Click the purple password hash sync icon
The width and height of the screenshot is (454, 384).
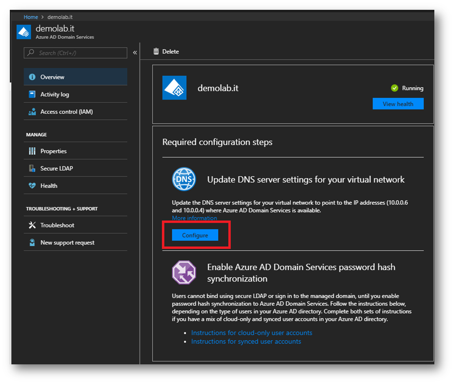tap(184, 272)
